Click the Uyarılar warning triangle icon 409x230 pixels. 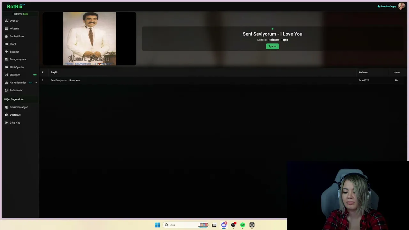pos(6,21)
